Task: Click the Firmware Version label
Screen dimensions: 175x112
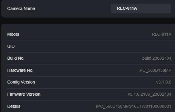Action: [x=24, y=94]
